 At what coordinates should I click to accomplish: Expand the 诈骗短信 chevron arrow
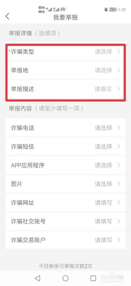[x=119, y=146]
